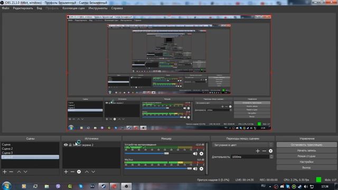Move source up arrow in Источники panel
The image size is (338, 190).
(87, 172)
